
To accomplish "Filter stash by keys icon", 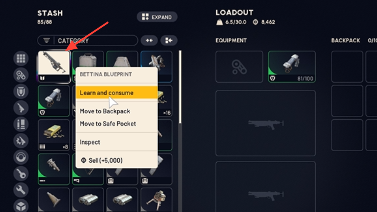I will 21,174.
